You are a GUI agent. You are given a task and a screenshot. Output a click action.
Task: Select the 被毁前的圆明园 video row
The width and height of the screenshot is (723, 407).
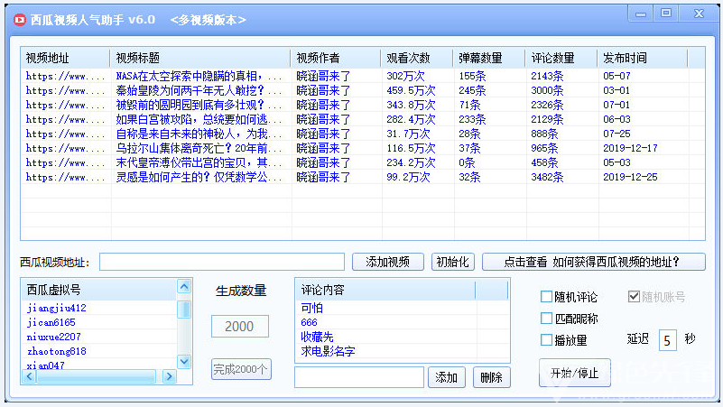point(363,105)
